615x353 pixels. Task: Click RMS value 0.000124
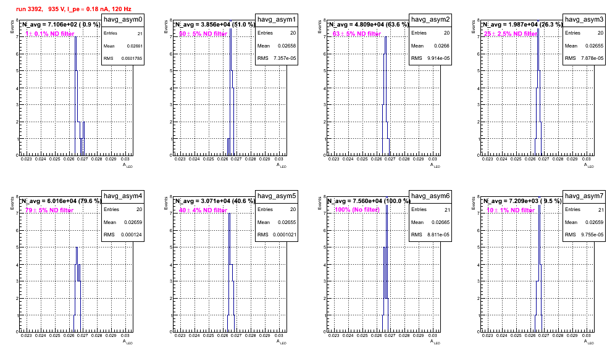point(133,235)
